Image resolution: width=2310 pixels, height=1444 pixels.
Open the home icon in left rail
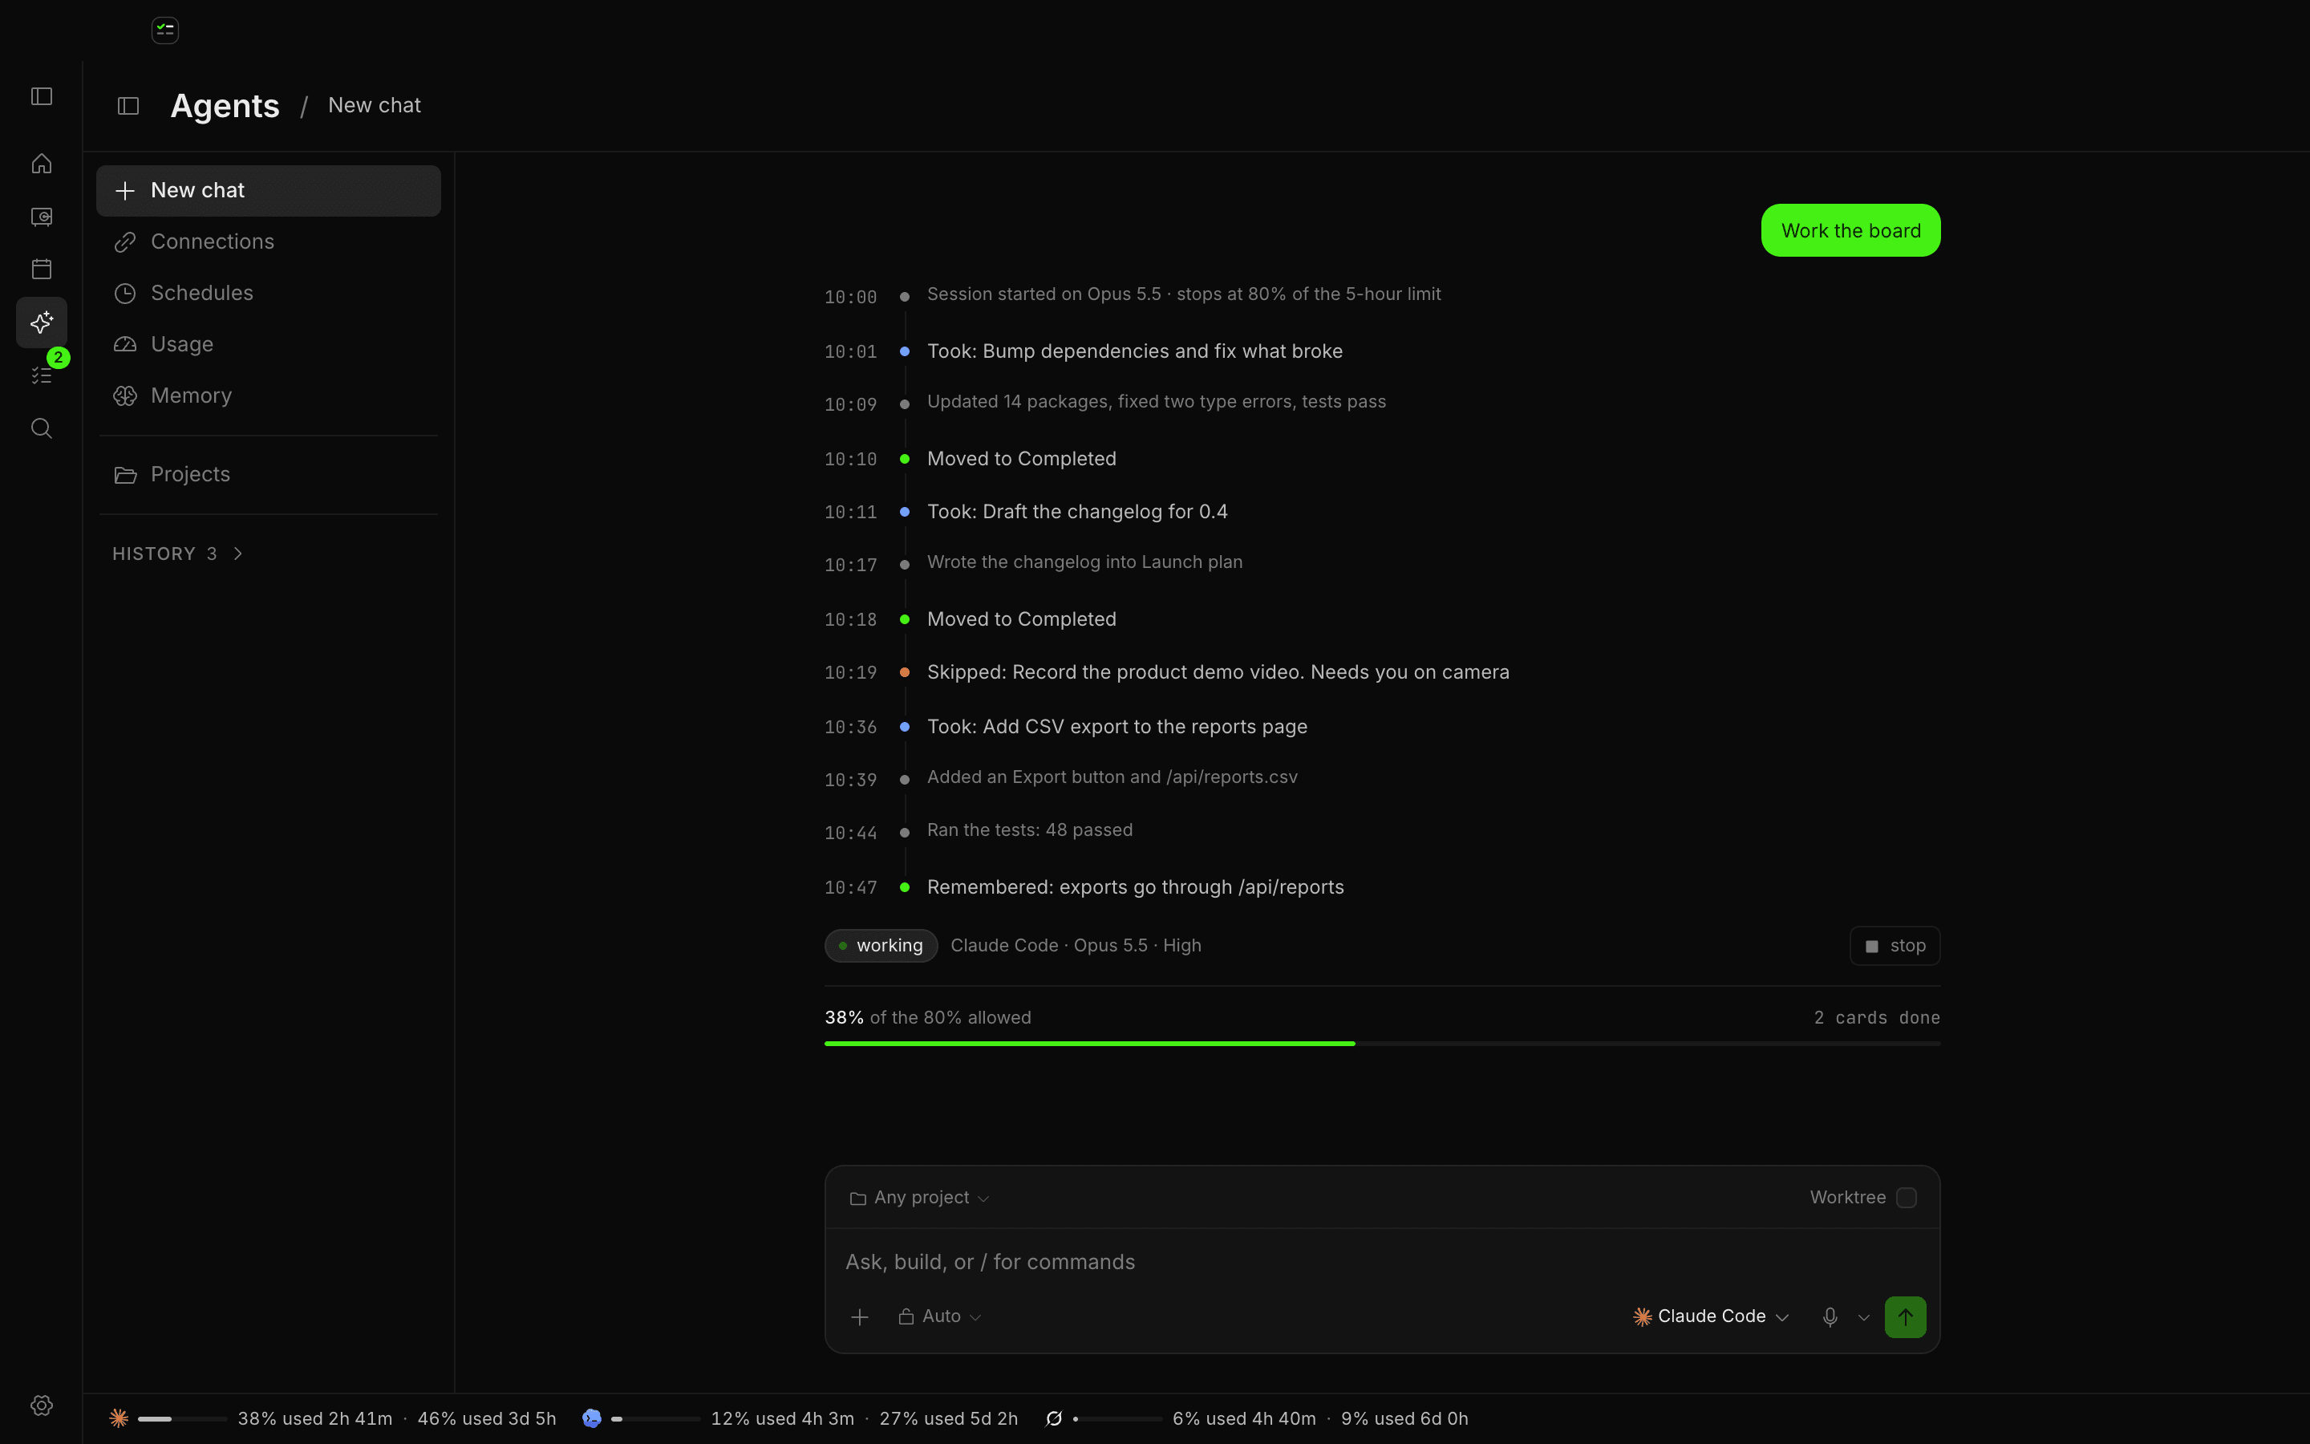41,164
